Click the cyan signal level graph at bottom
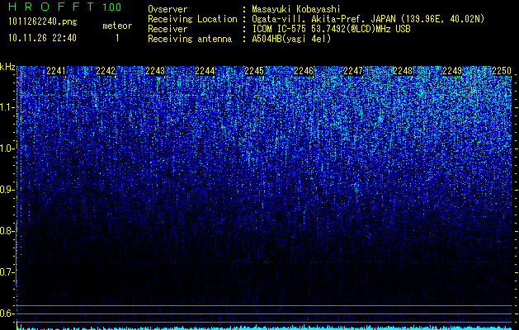 (x=265, y=328)
